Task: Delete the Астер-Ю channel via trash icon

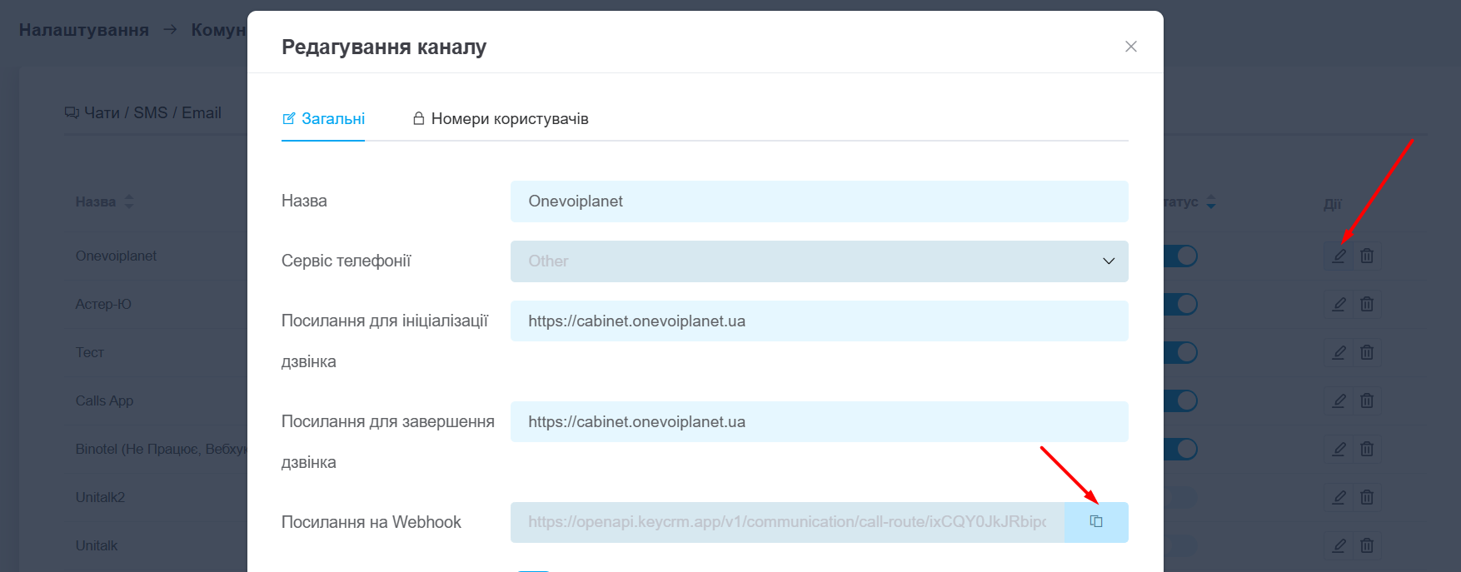Action: pyautogui.click(x=1367, y=304)
